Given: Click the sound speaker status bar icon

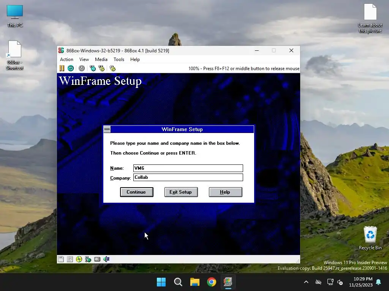Looking at the screenshot, I should 106,259.
